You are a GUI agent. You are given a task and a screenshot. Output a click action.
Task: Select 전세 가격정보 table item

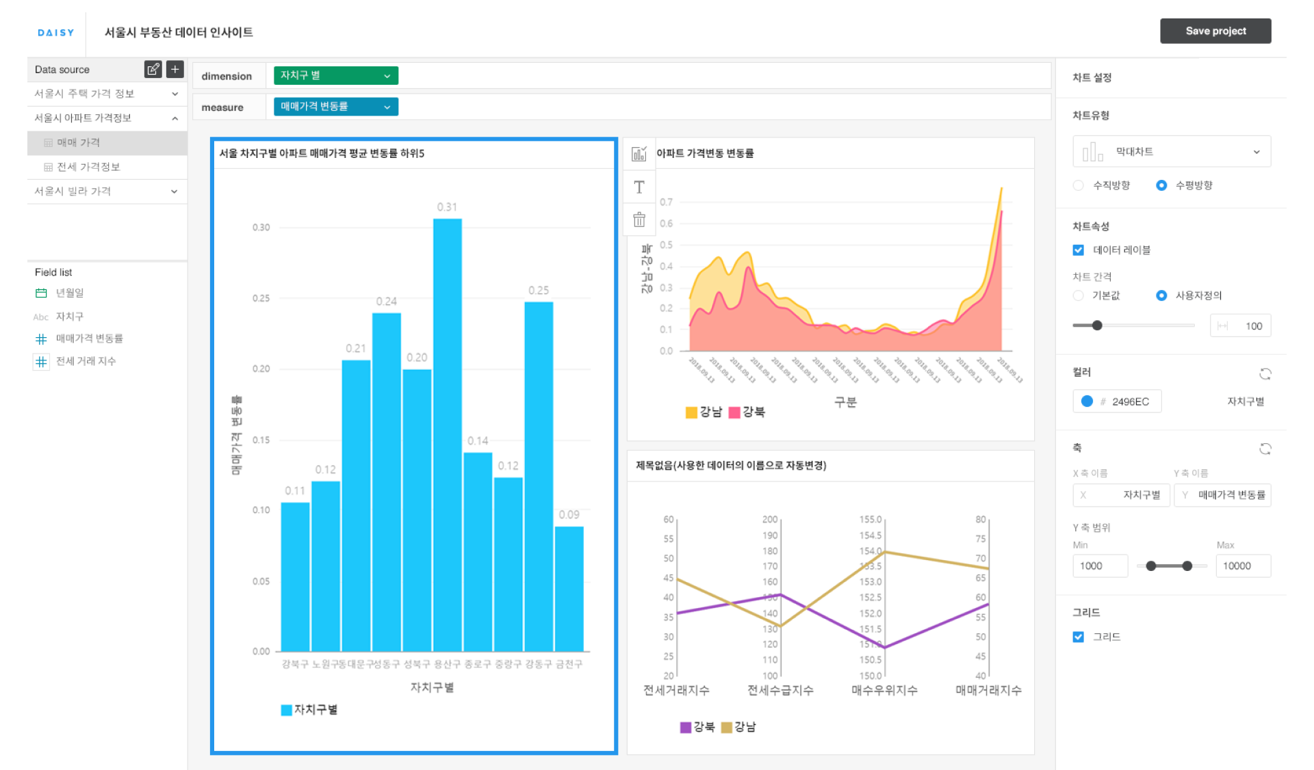(x=88, y=167)
